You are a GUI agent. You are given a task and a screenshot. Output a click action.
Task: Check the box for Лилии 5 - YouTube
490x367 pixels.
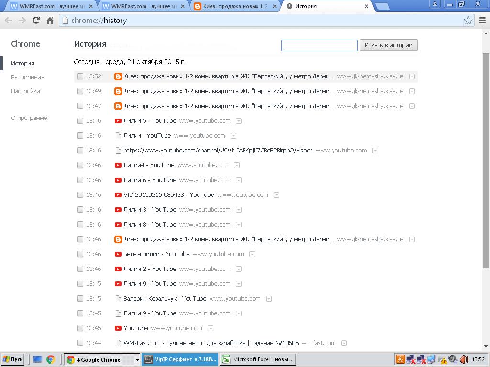(x=80, y=121)
